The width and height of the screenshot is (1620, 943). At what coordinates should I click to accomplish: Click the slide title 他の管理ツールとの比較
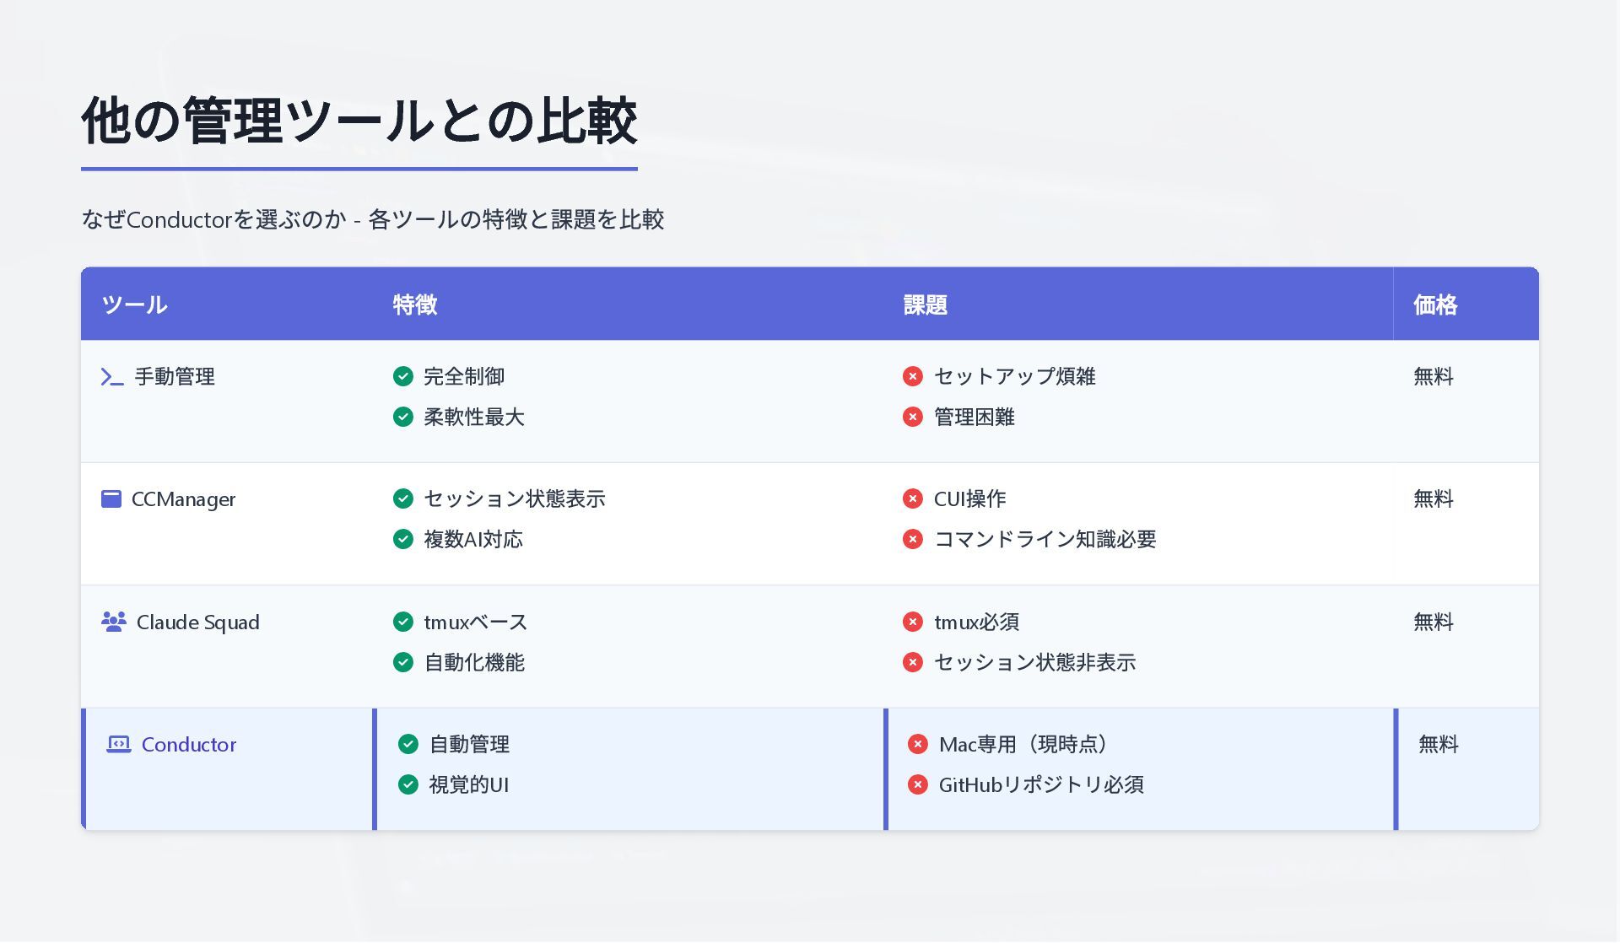coord(359,121)
